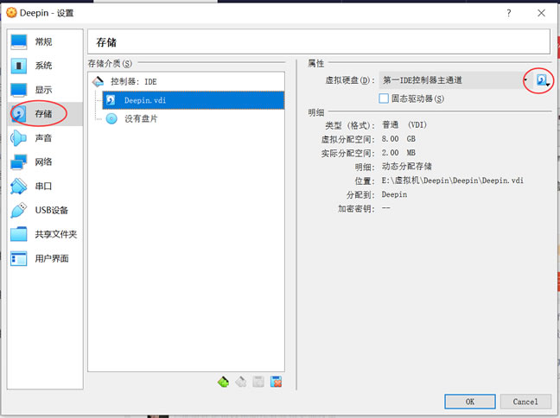Viewport: 560px width, 418px height.
Task: Click the CD icon beside 没有盘片
Action: (x=111, y=118)
